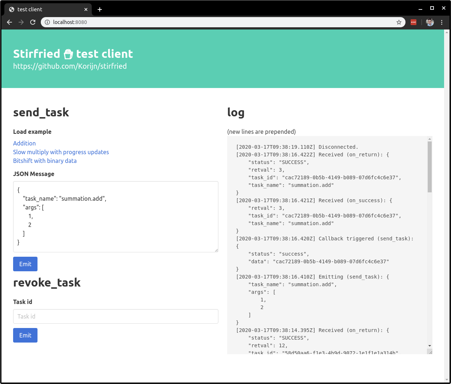451x384 pixels.
Task: Click the 'JSON Message' label
Action: [x=33, y=174]
